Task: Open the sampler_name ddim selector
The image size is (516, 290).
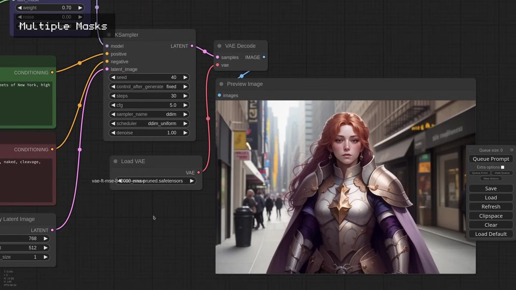Action: point(149,114)
